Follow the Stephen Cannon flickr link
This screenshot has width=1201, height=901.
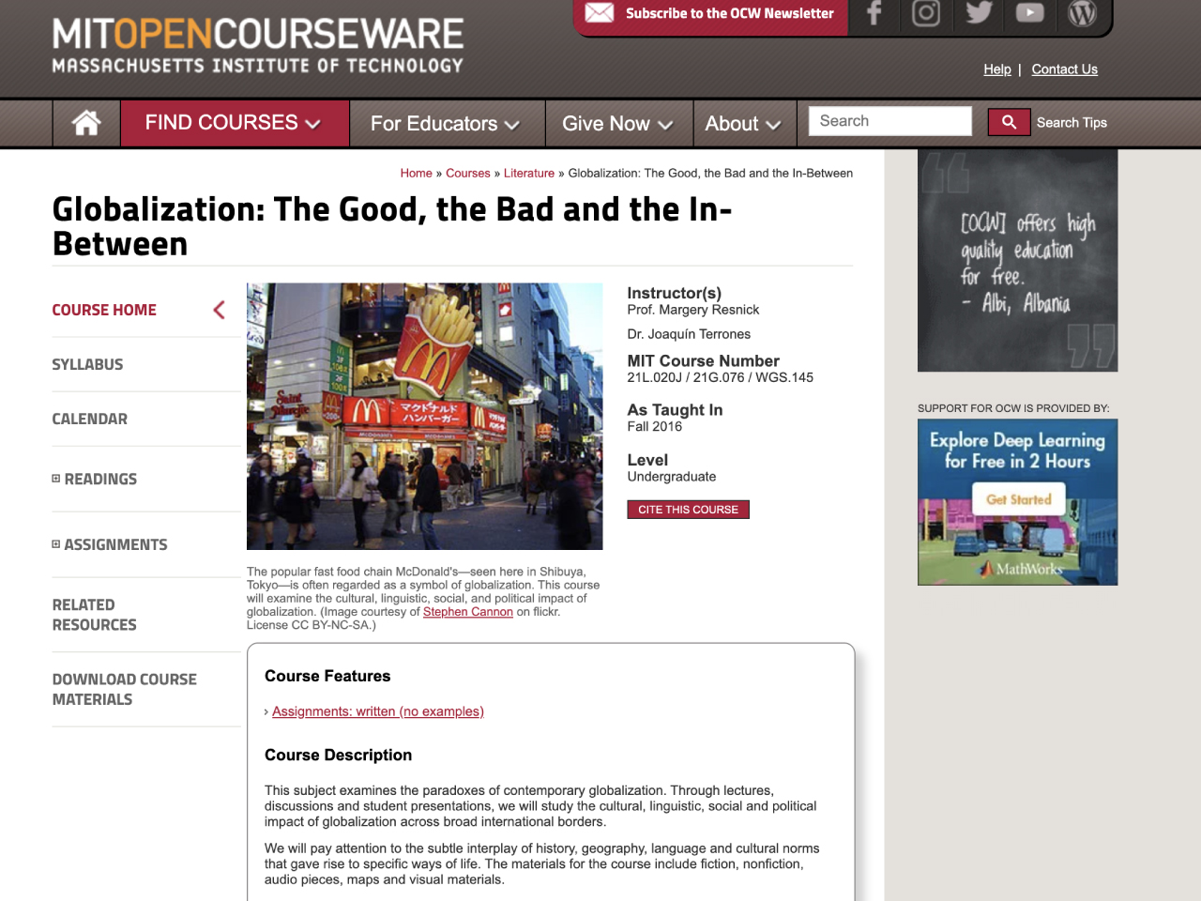468,612
